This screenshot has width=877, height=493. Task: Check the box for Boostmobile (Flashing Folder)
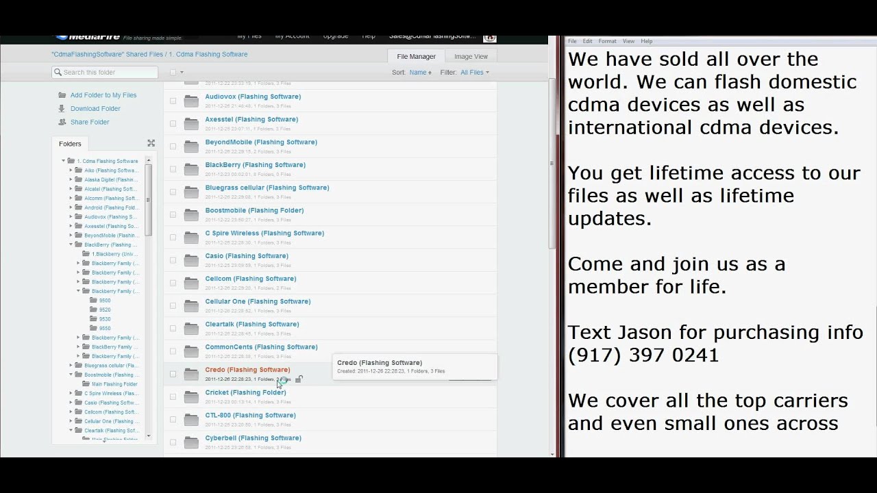point(173,215)
